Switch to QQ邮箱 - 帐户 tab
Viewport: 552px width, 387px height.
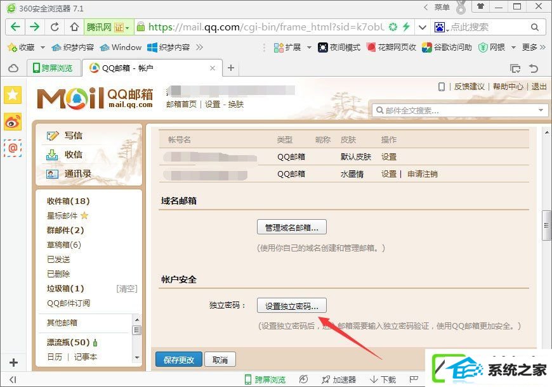(152, 68)
